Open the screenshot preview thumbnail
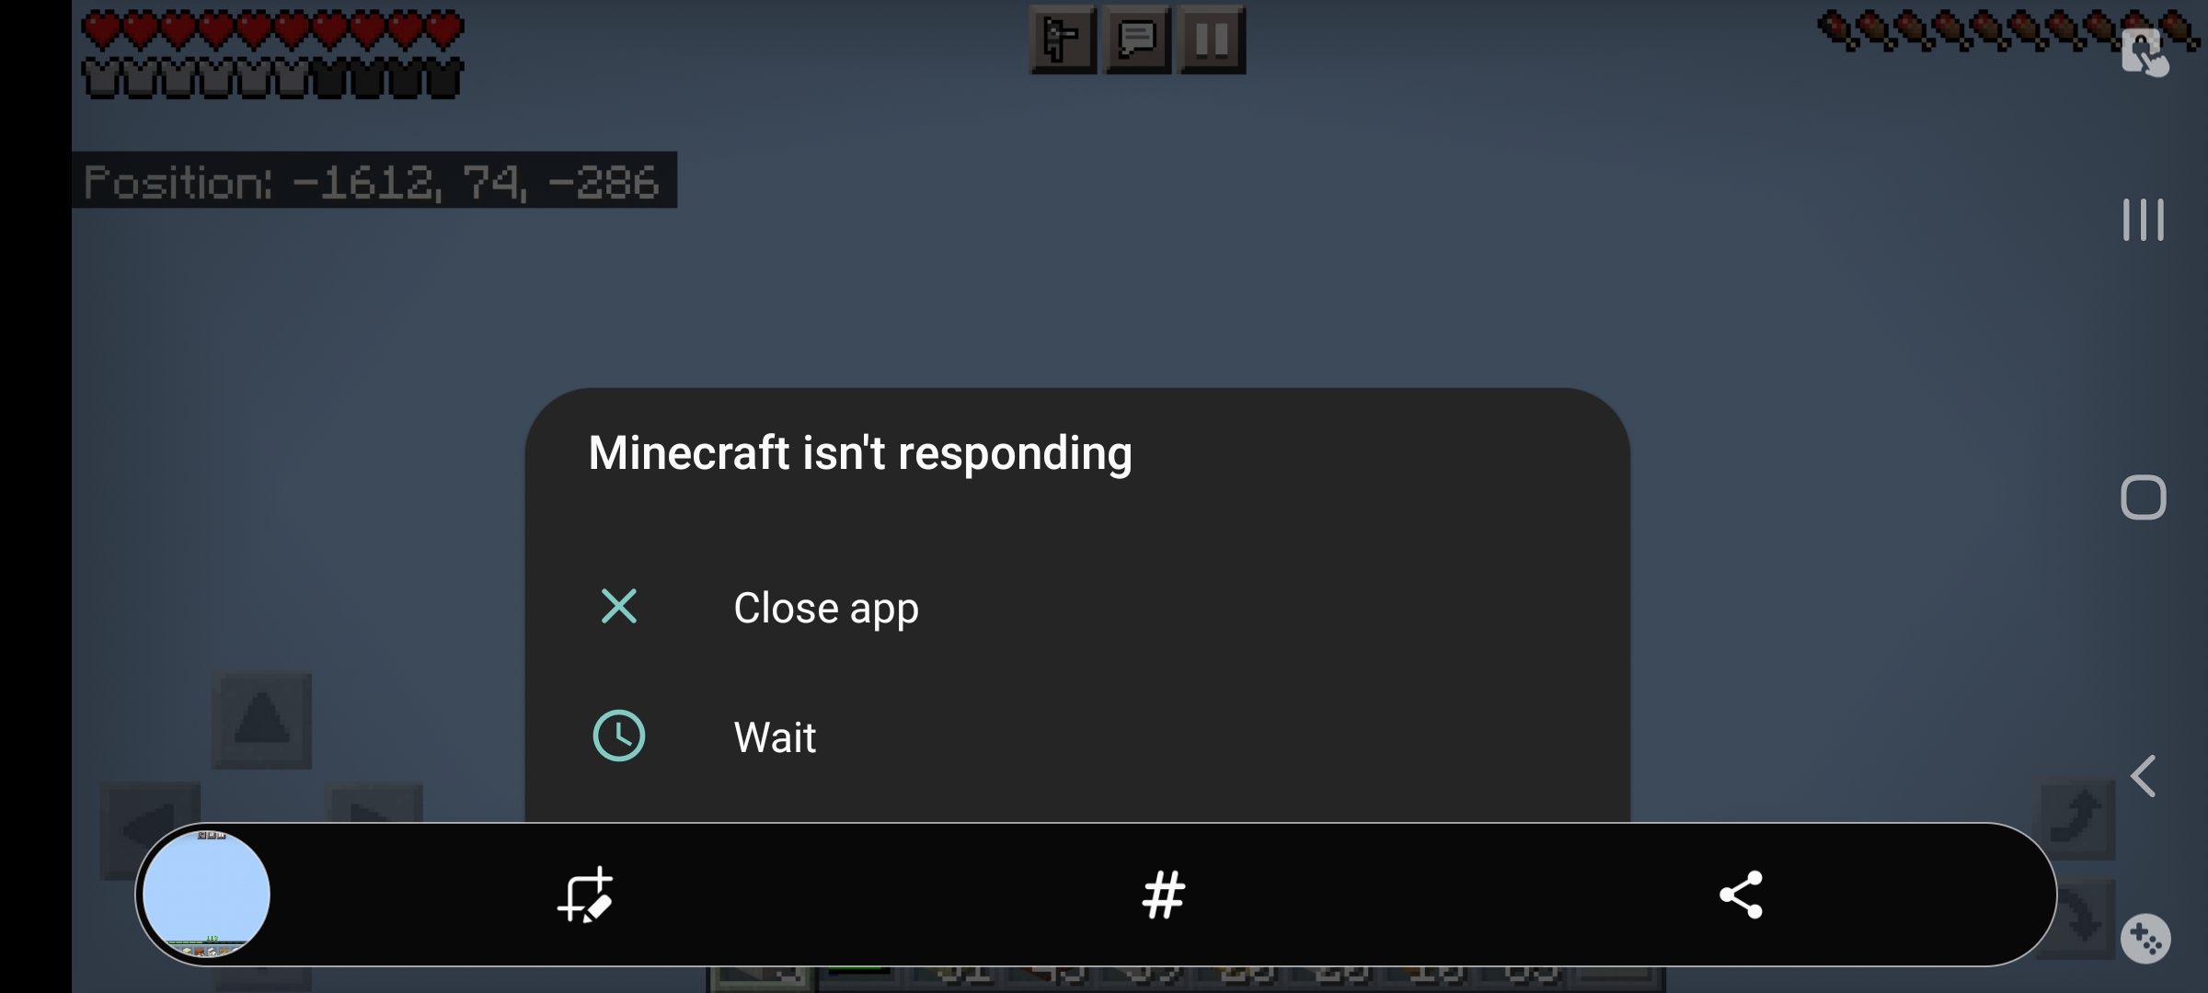 206,895
